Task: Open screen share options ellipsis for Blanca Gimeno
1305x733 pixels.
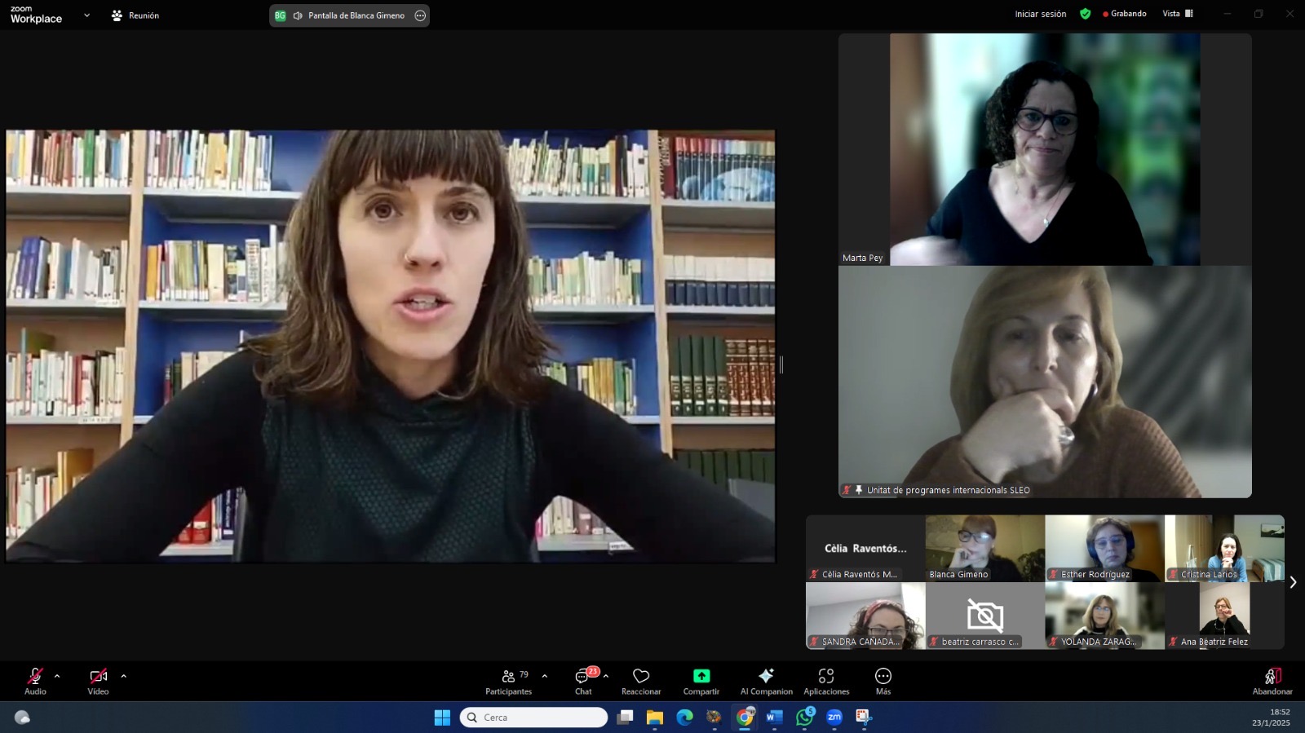Action: [420, 15]
